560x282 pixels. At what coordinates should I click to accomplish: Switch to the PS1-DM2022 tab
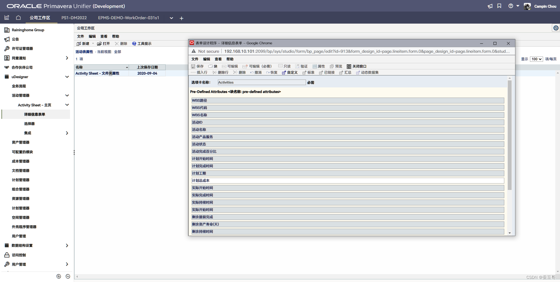tap(74, 18)
